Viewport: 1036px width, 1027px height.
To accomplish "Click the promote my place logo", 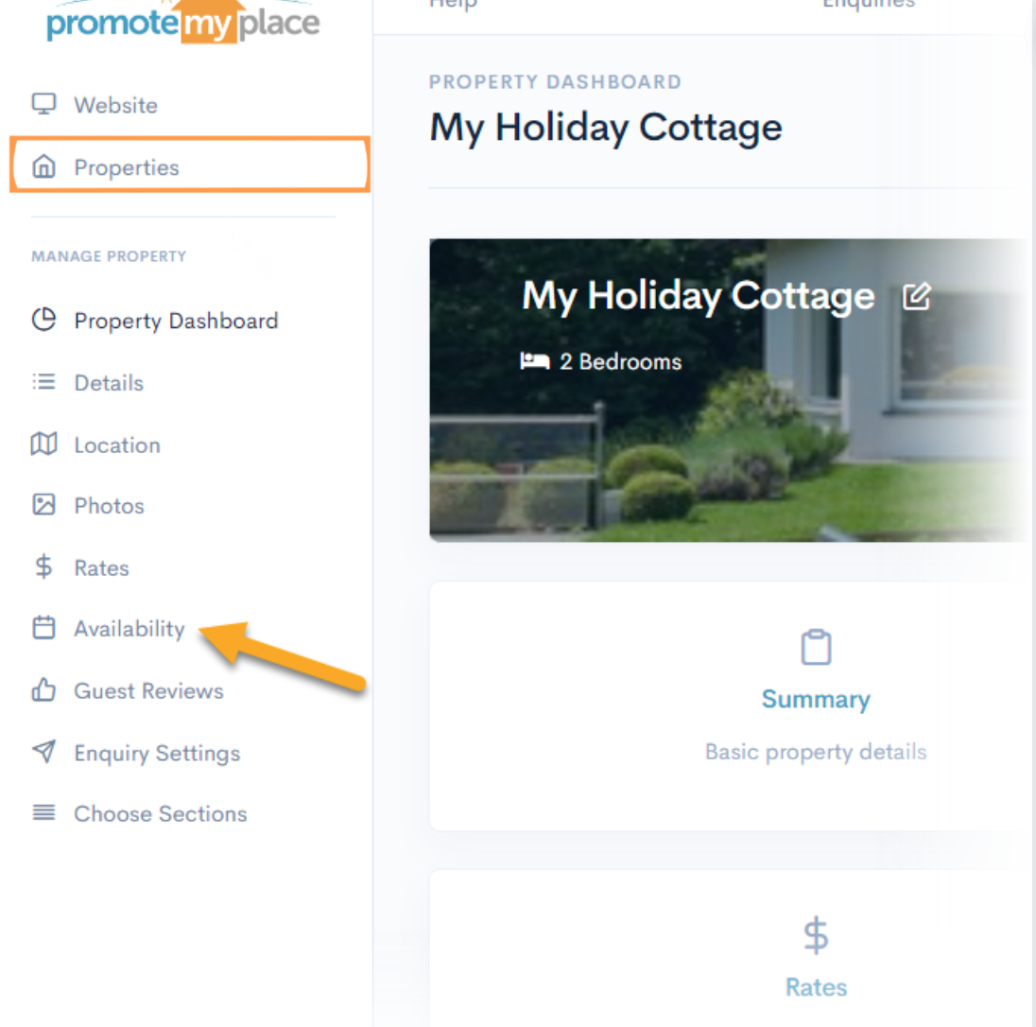I will (183, 22).
